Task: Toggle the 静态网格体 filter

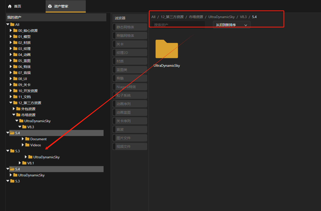Action: pyautogui.click(x=130, y=27)
